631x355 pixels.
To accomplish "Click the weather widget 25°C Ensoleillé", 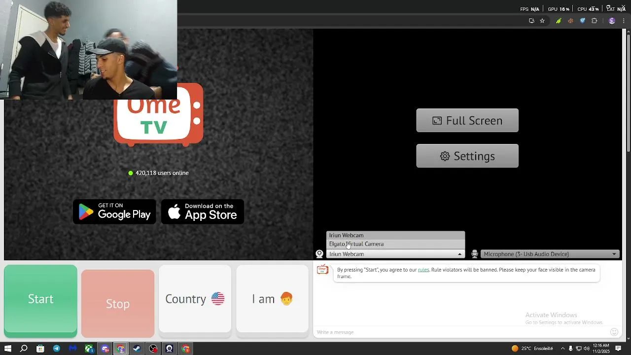I will (532, 349).
